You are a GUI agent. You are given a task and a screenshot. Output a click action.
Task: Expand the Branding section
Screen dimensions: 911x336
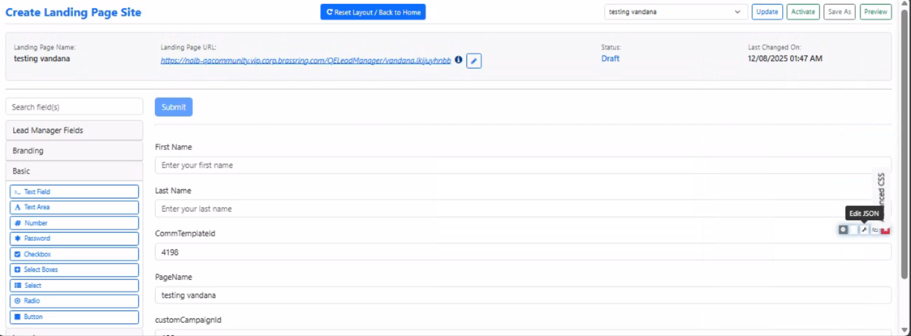[74, 150]
